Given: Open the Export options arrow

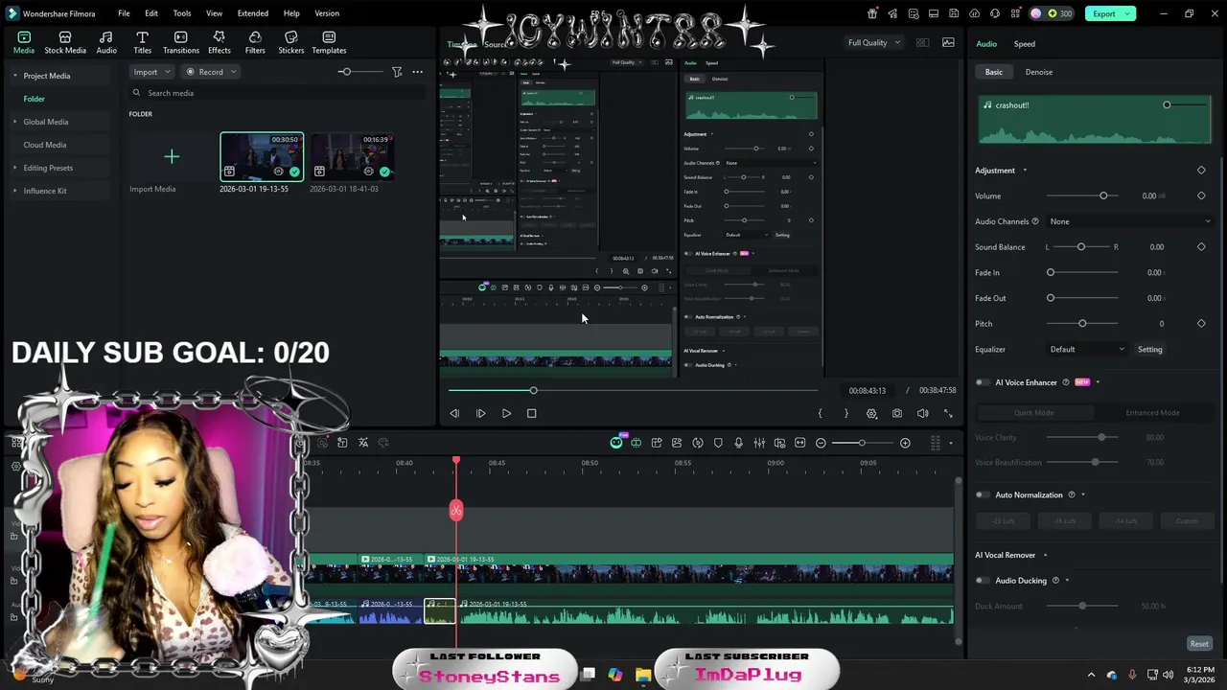Looking at the screenshot, I should (x=1128, y=13).
